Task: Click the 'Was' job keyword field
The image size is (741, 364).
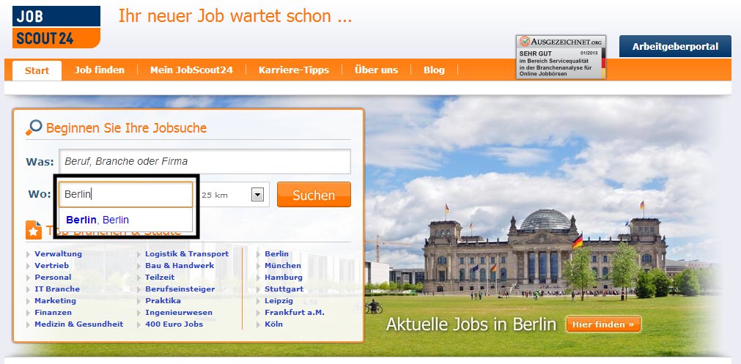Action: 204,161
